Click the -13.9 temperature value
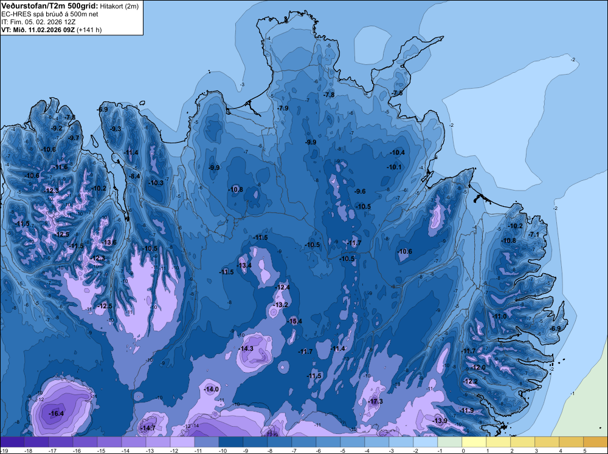This screenshot has height=454, width=608. pos(440,421)
